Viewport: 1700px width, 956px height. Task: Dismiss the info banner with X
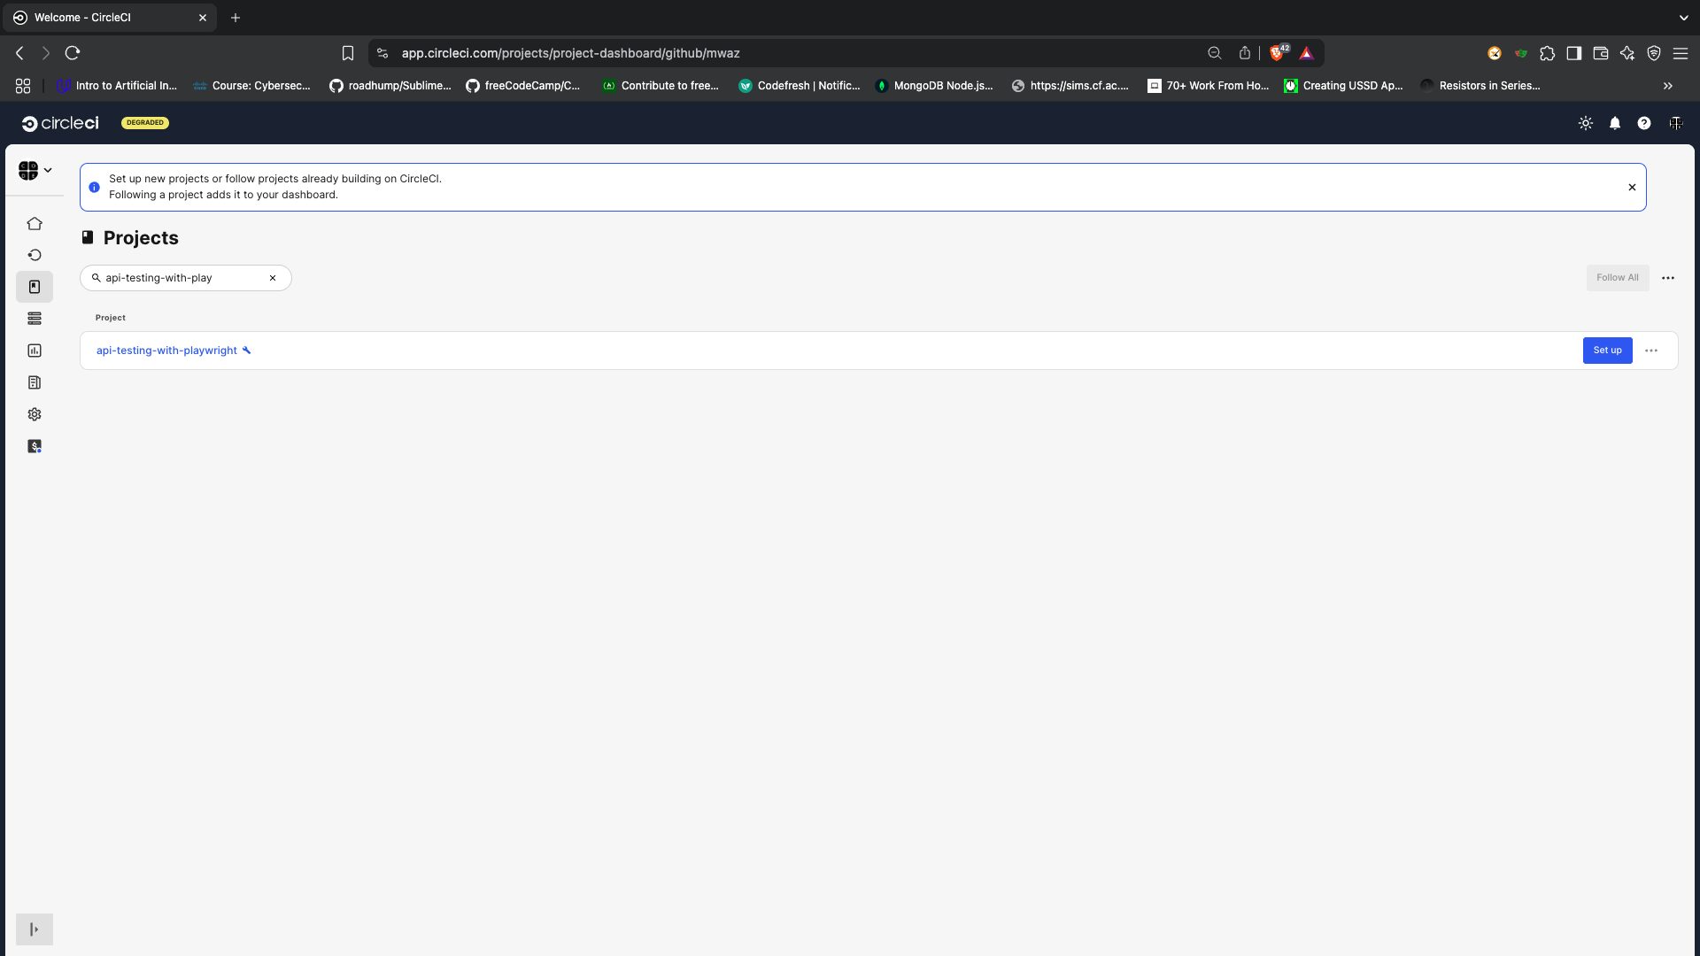coord(1632,187)
